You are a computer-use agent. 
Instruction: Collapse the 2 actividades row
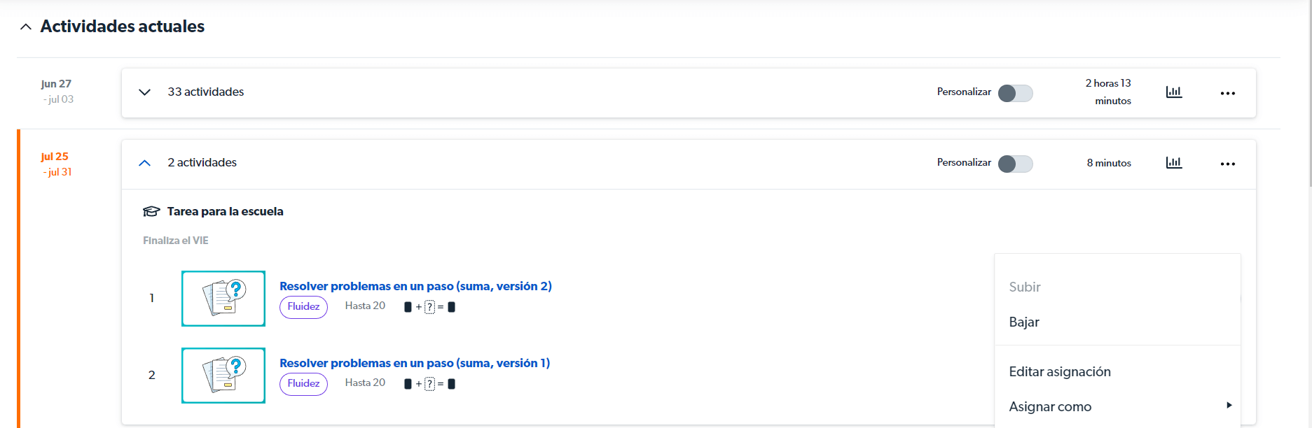(145, 163)
